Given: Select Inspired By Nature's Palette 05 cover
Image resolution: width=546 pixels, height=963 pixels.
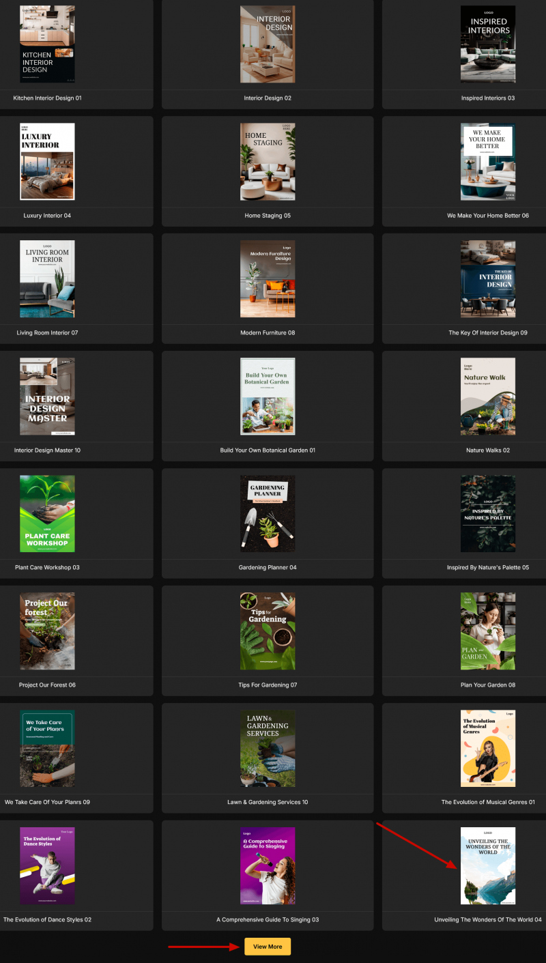Looking at the screenshot, I should click(488, 514).
